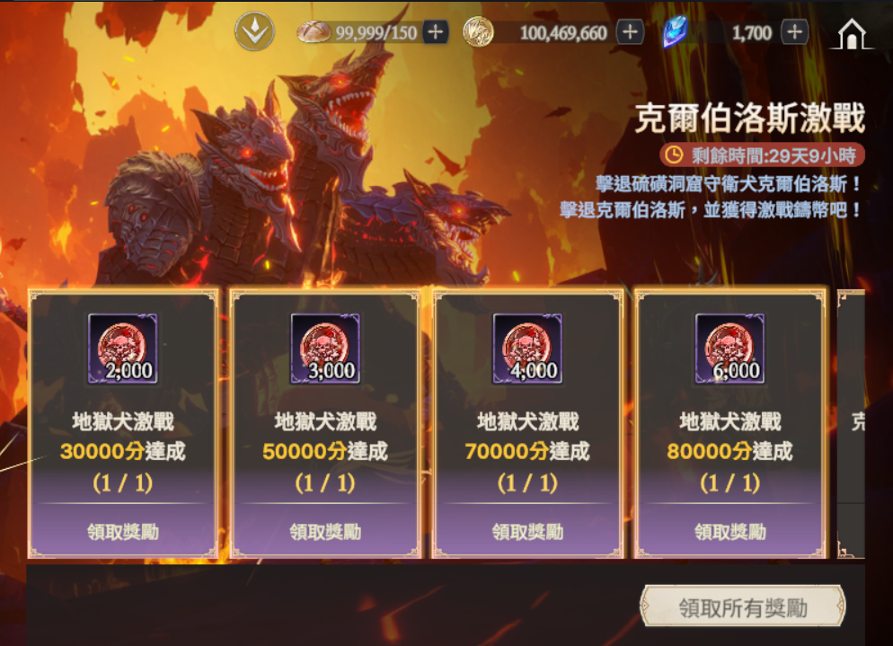Click the home icon in the top right

click(852, 33)
